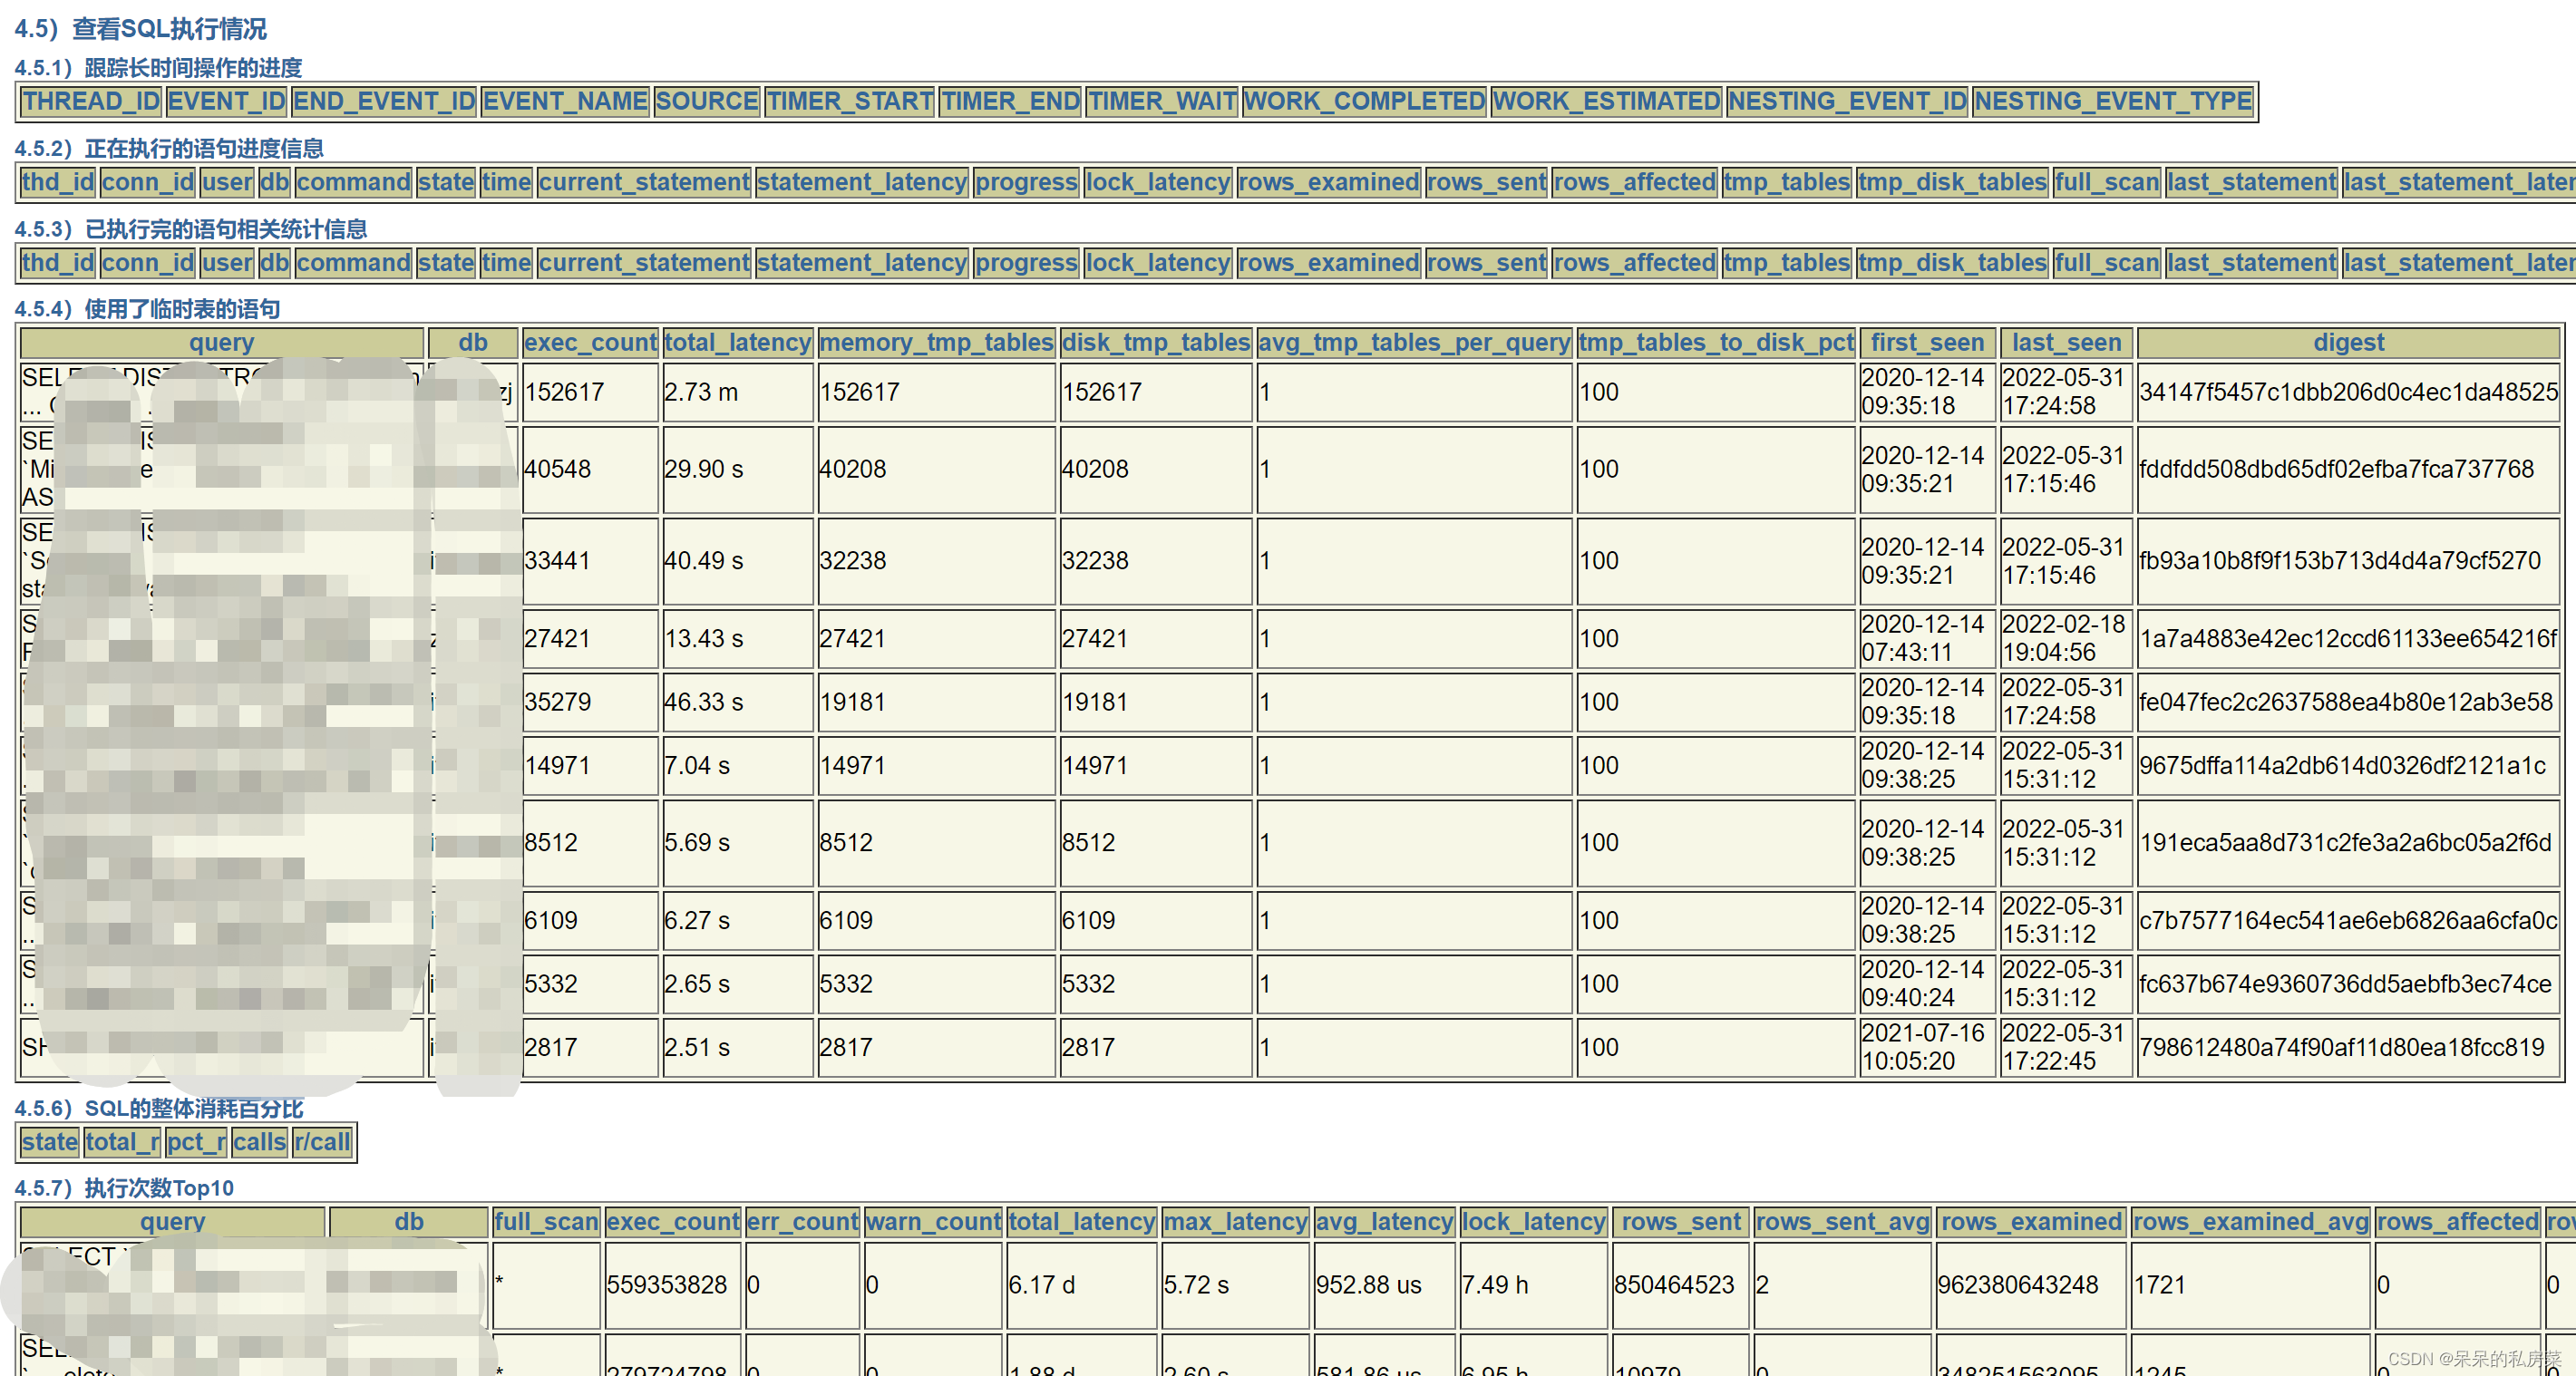This screenshot has width=2576, height=1376.
Task: Click heading 4.5.3) 已执行完的语句相关统计信息
Action: tap(190, 229)
